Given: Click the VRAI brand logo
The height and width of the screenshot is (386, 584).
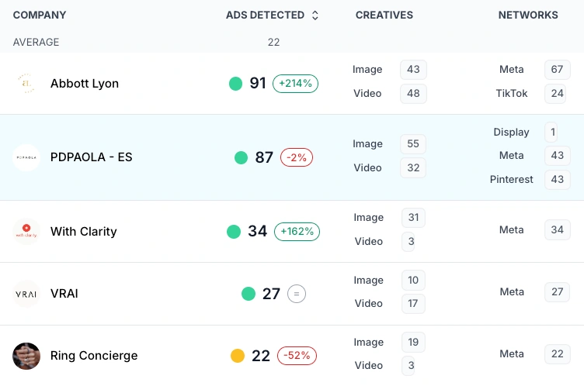Looking at the screenshot, I should 26,294.
